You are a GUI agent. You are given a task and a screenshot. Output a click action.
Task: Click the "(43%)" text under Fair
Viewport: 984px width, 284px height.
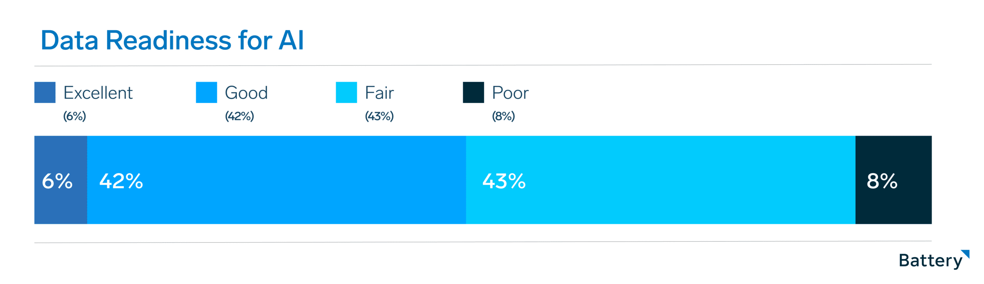379,116
